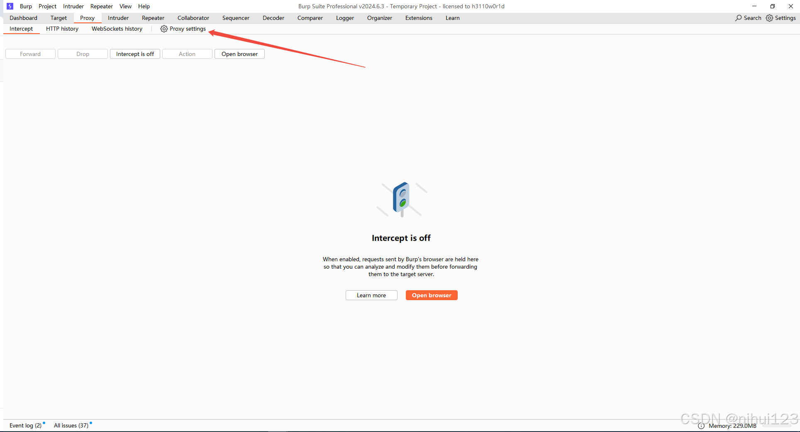This screenshot has height=432, width=800.
Task: Open the Burp menu
Action: coord(26,6)
